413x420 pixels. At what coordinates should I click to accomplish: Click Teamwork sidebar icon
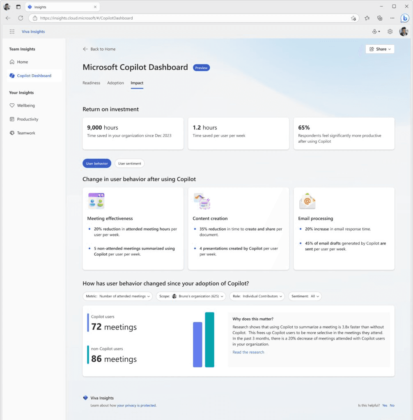point(12,133)
